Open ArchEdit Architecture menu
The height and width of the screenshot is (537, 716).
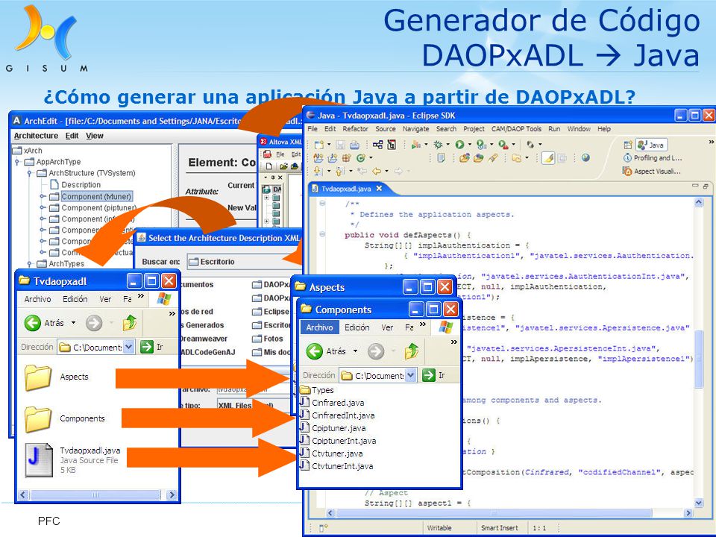click(x=36, y=136)
